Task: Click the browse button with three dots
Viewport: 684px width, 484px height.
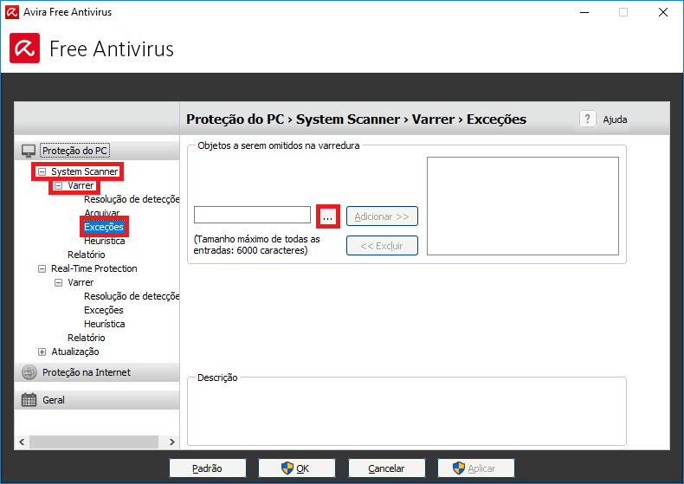Action: (x=328, y=216)
